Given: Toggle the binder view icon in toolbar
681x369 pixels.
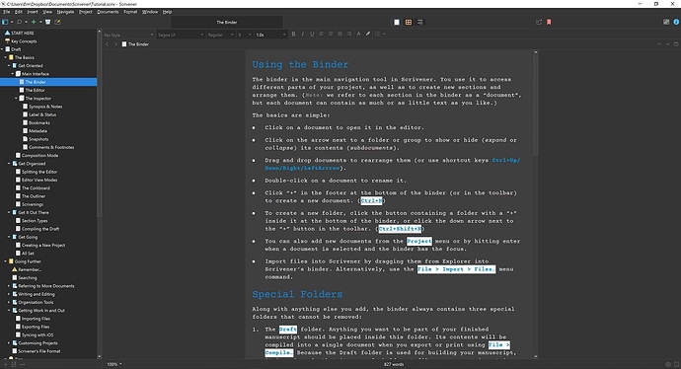Looking at the screenshot, I should 5,22.
